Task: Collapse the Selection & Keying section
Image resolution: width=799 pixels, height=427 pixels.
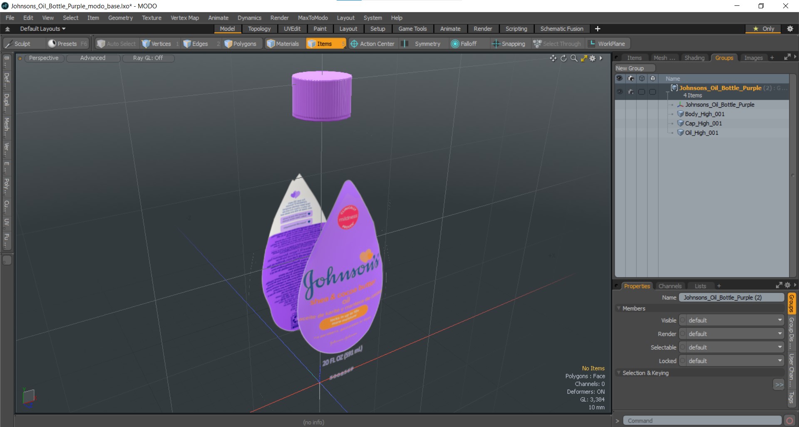Action: (619, 373)
